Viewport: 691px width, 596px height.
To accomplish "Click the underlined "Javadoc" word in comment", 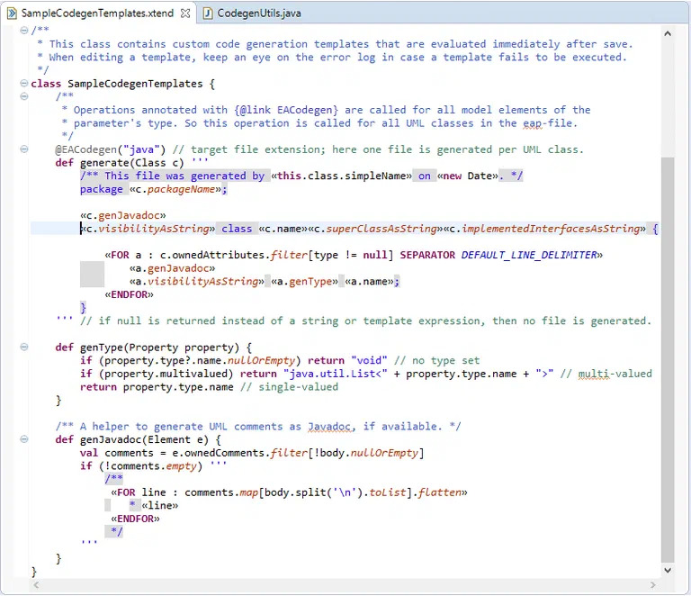I will pos(329,426).
